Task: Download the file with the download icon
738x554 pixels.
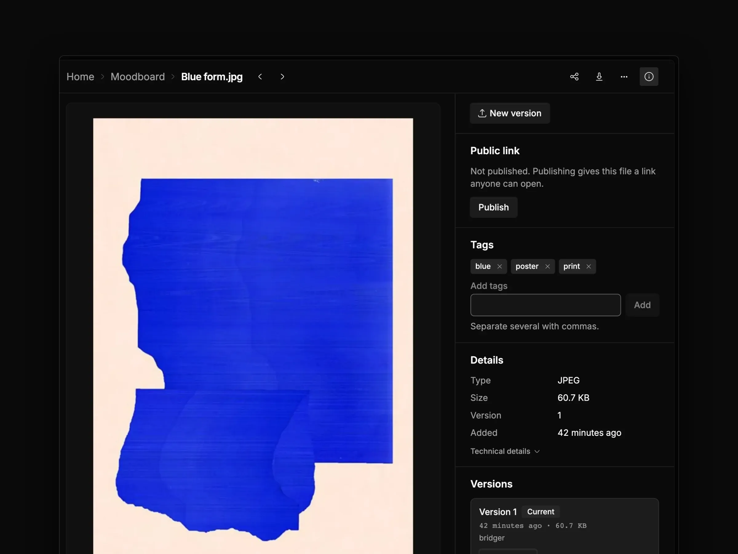Action: click(x=599, y=76)
